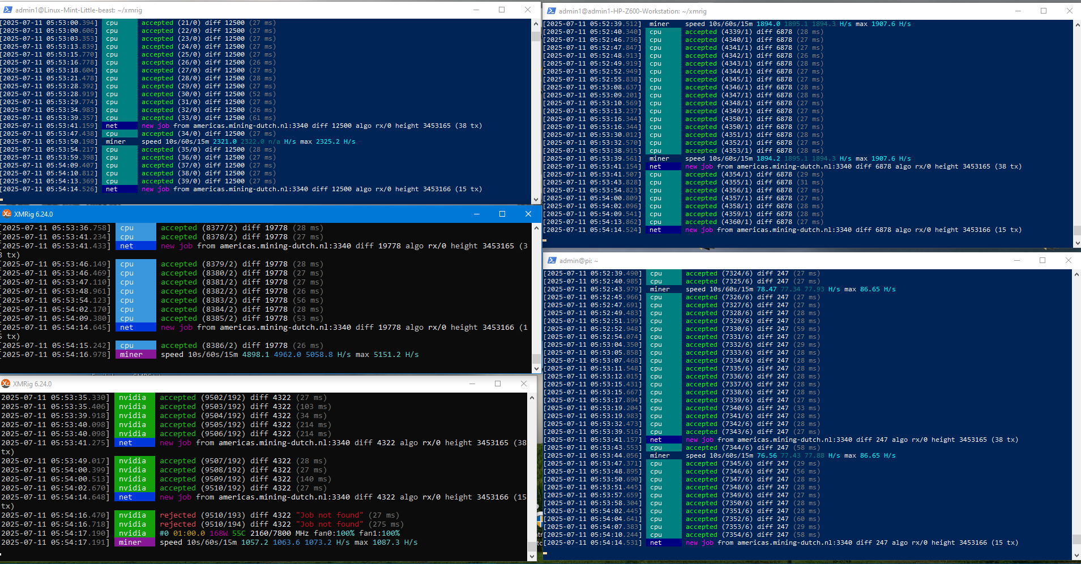
Task: Minimize the HP-Z600-Workstation terminal window
Action: click(x=1018, y=11)
